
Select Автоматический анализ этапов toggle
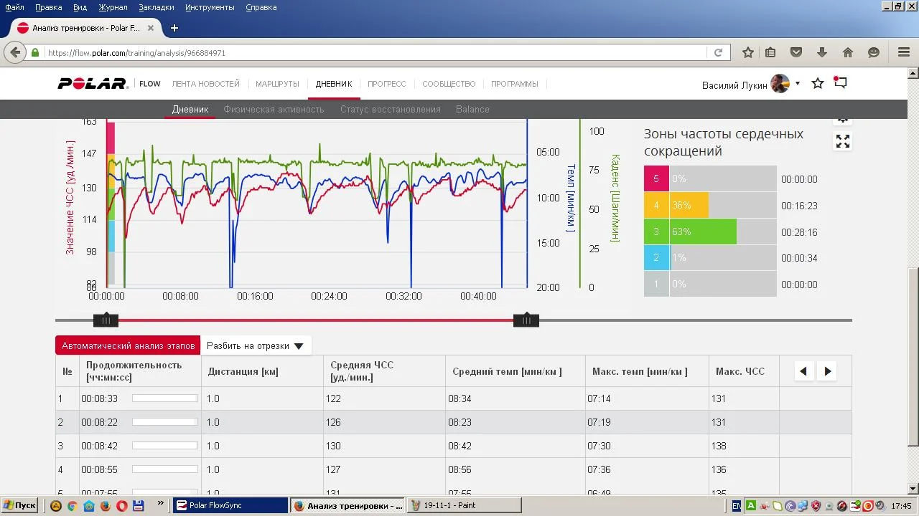click(x=128, y=345)
